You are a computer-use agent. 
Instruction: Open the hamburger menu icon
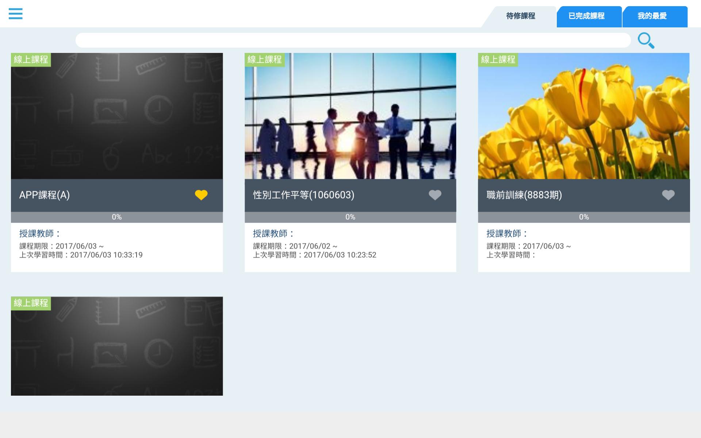click(16, 14)
